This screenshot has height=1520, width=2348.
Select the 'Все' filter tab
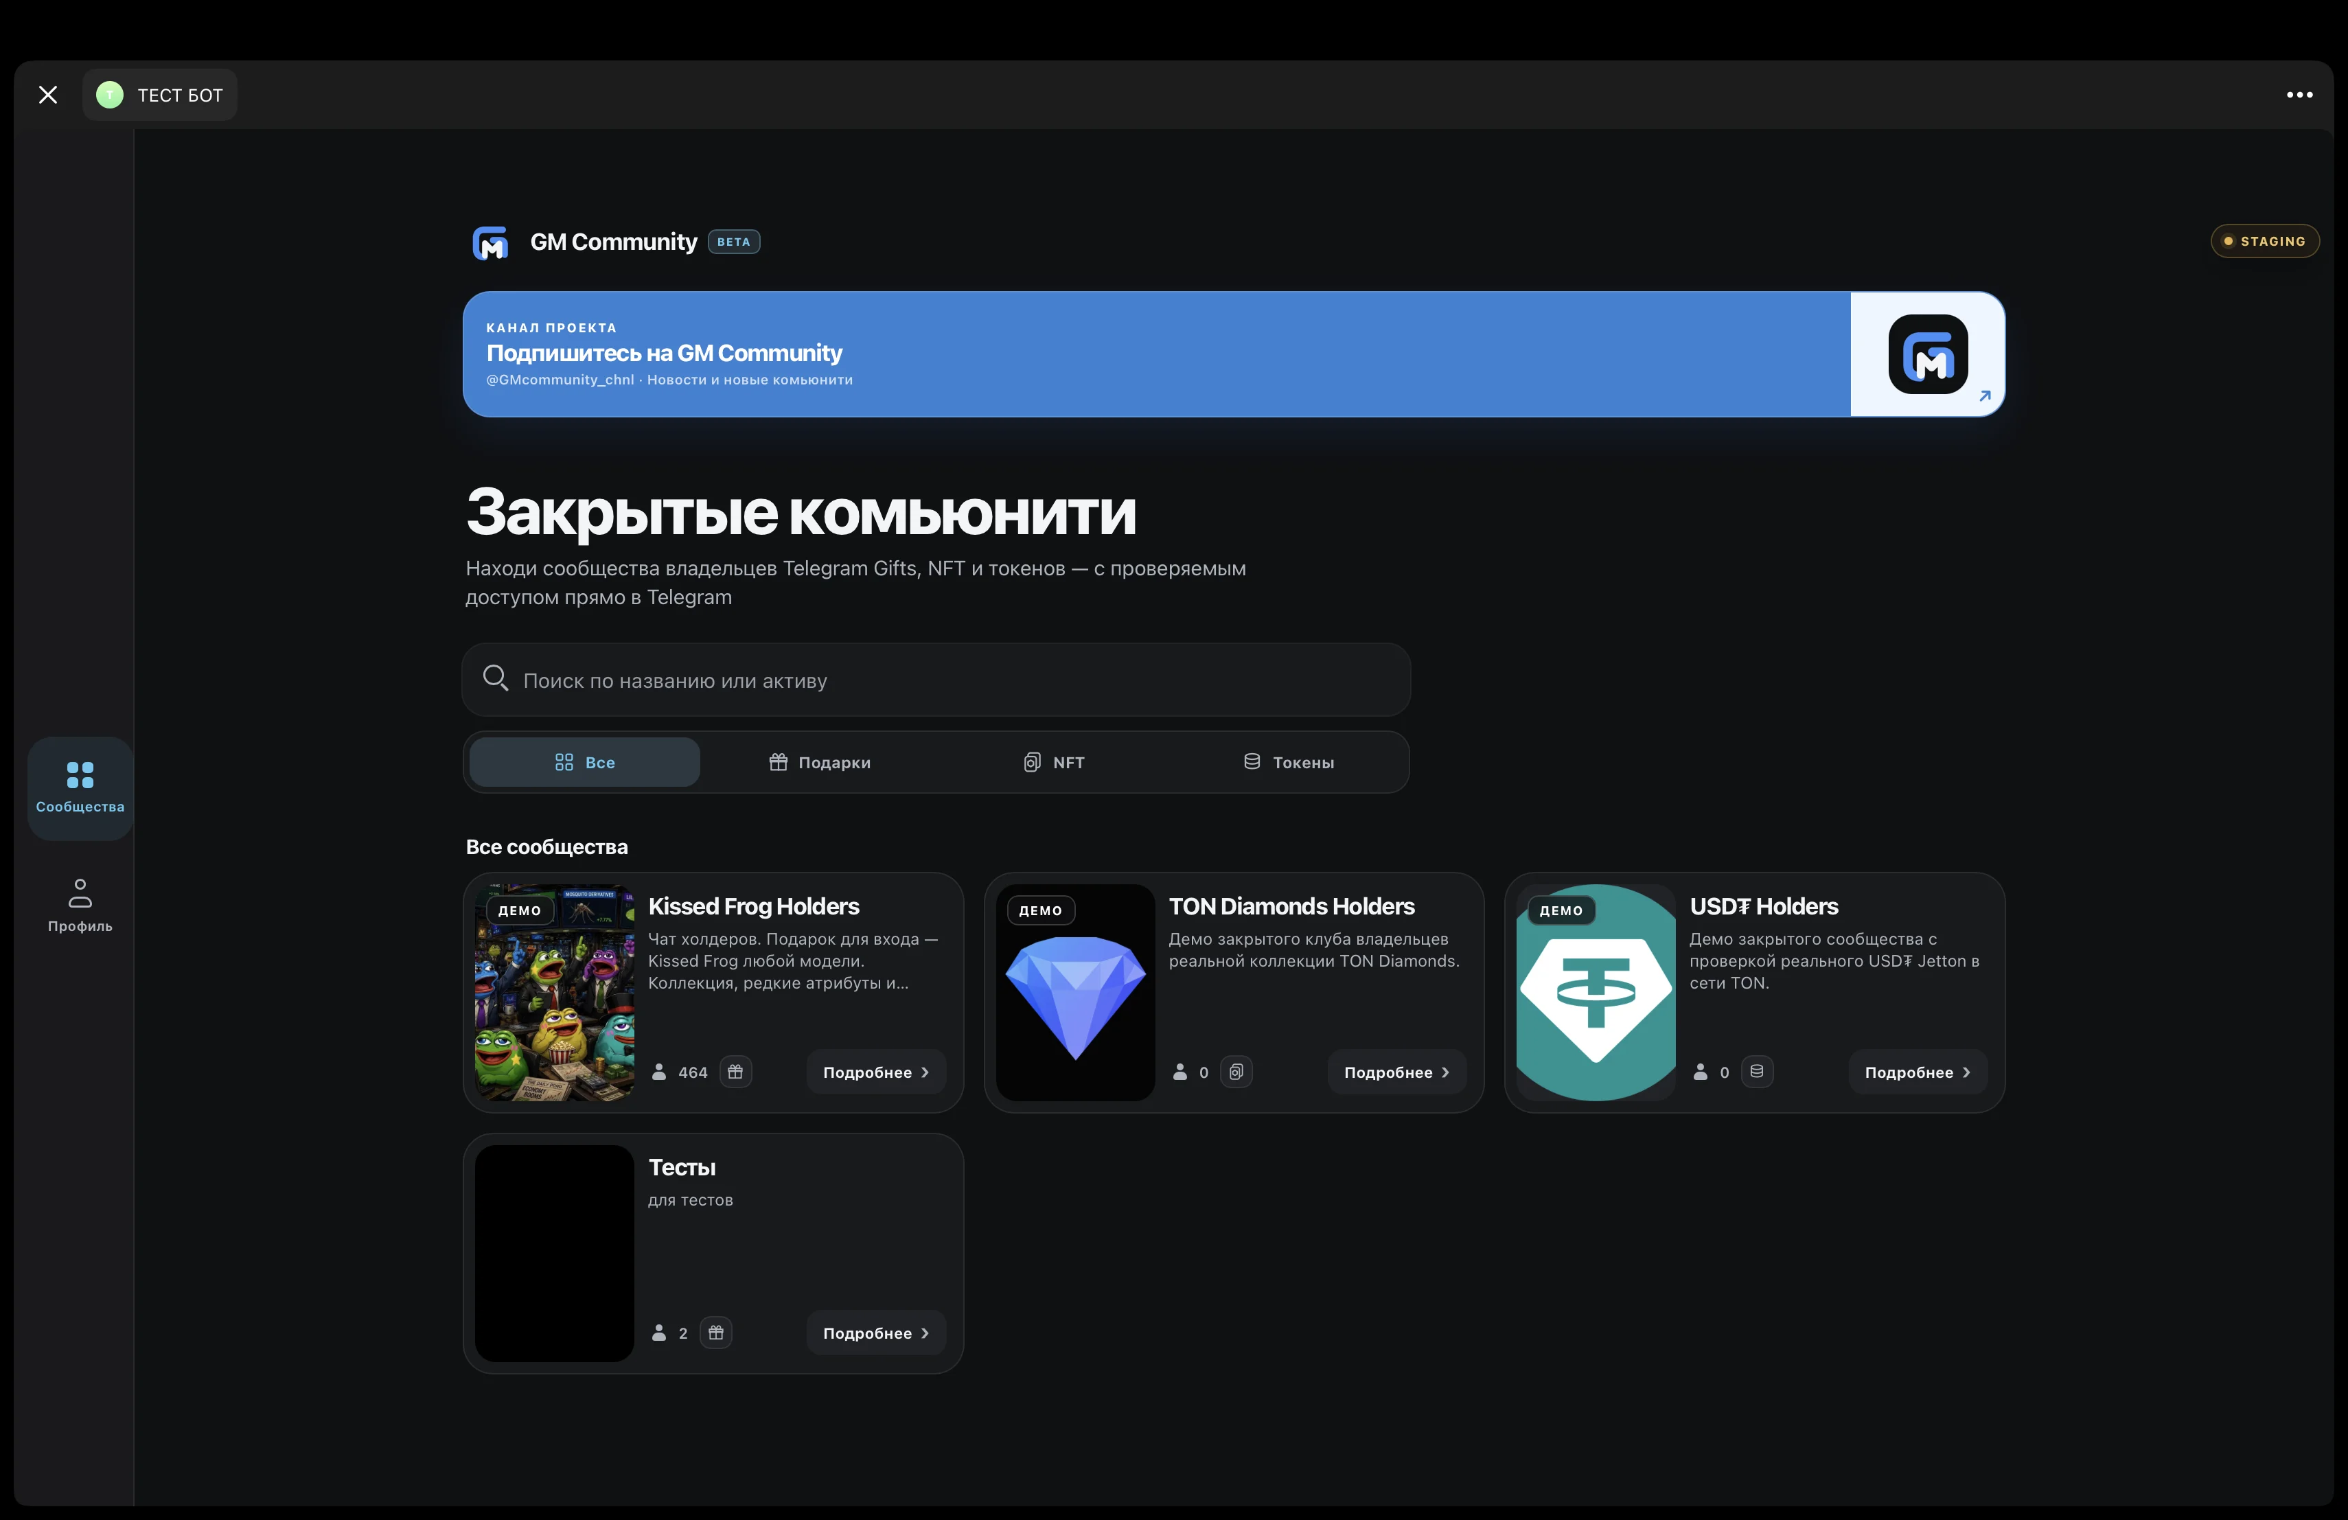[585, 763]
